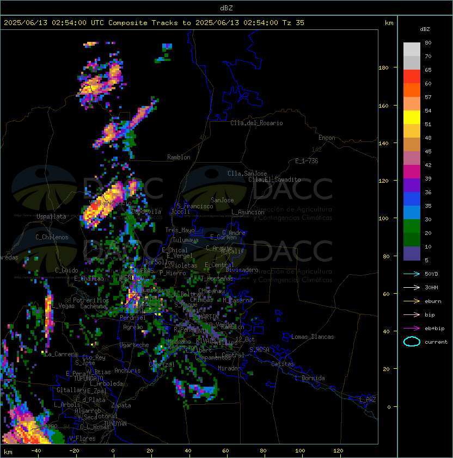
Task: Click the Potrerillos map label
Action: tap(91, 300)
